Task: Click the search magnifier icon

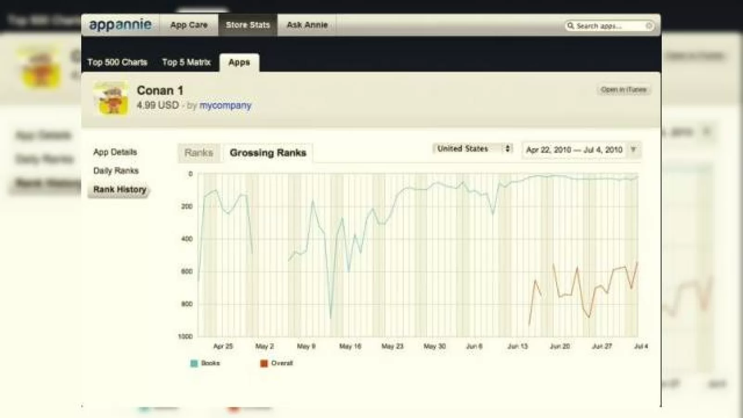Action: point(570,26)
